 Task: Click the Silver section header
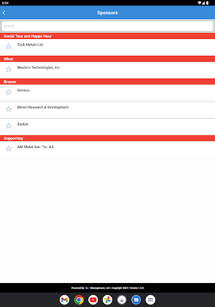pyautogui.click(x=107, y=59)
